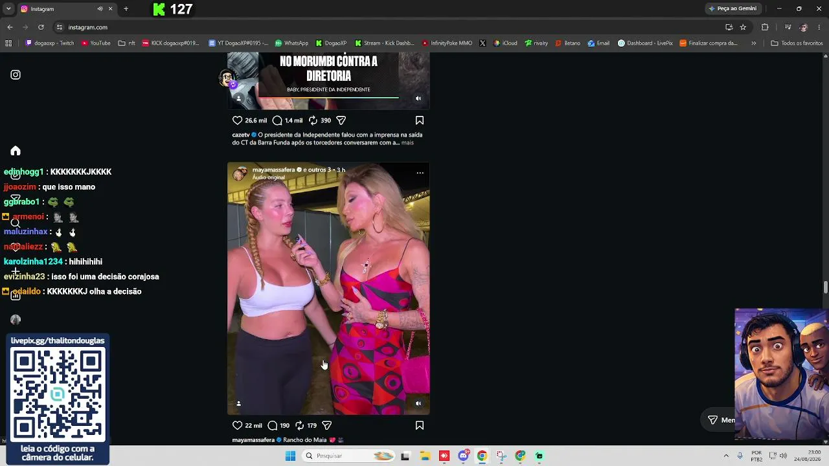Image resolution: width=829 pixels, height=466 pixels.
Task: Open the YouTube bookmark
Action: click(x=96, y=43)
